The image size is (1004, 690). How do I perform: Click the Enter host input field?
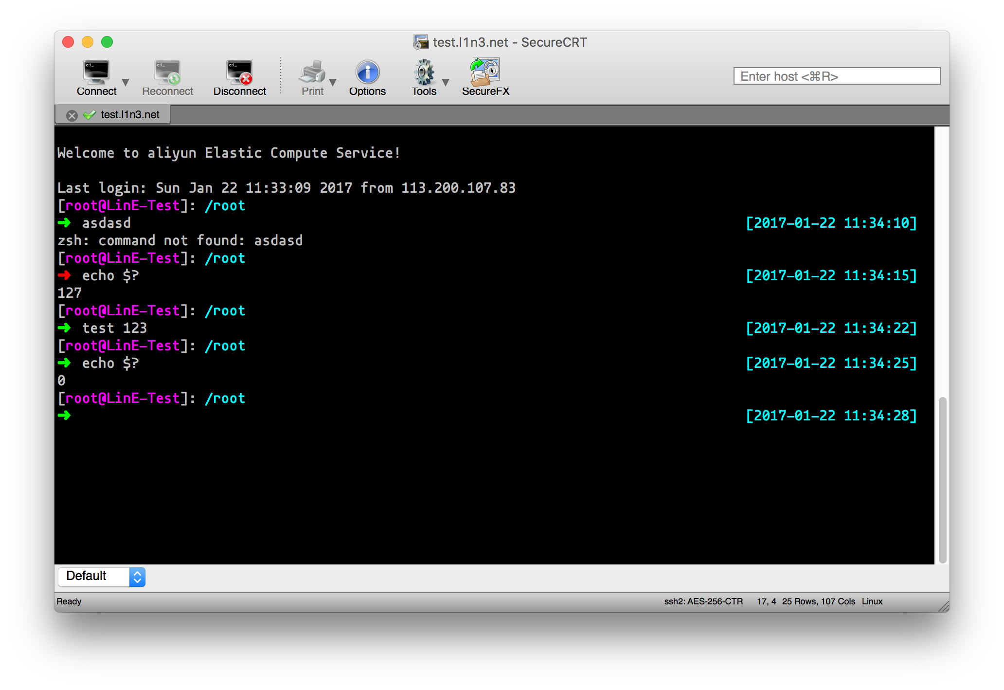pos(837,76)
